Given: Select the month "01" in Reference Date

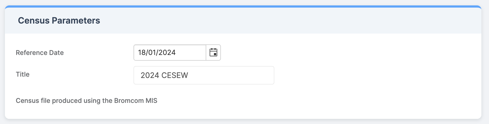Looking at the screenshot, I should pos(152,53).
